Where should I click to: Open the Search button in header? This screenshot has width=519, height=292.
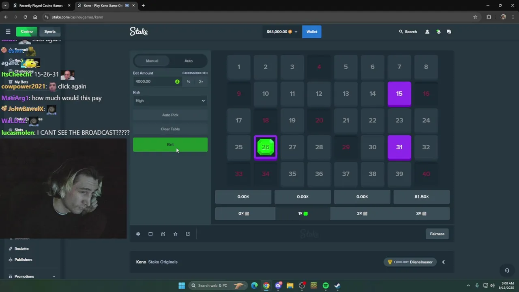point(408,32)
